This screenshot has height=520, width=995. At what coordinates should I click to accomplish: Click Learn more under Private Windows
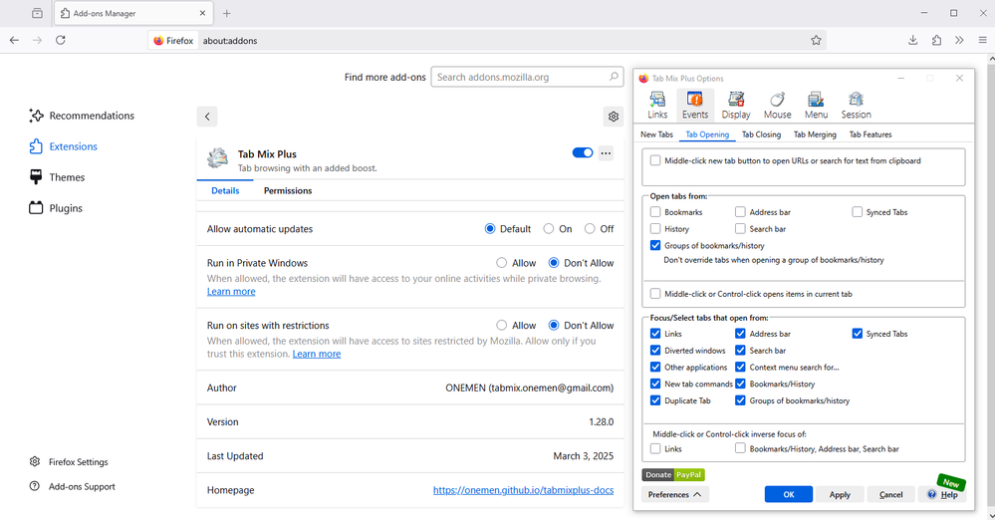point(231,292)
